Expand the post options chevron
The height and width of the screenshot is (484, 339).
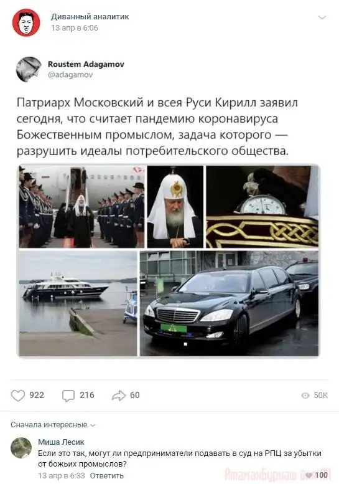point(322,17)
